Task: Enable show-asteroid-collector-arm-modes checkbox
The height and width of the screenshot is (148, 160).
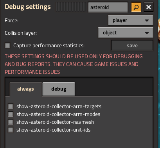Action: (x=11, y=114)
